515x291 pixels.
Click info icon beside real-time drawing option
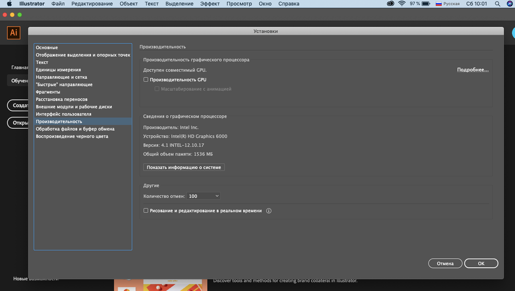269,211
